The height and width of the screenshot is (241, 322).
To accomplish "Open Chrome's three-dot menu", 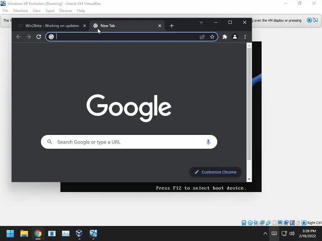I will pos(245,37).
